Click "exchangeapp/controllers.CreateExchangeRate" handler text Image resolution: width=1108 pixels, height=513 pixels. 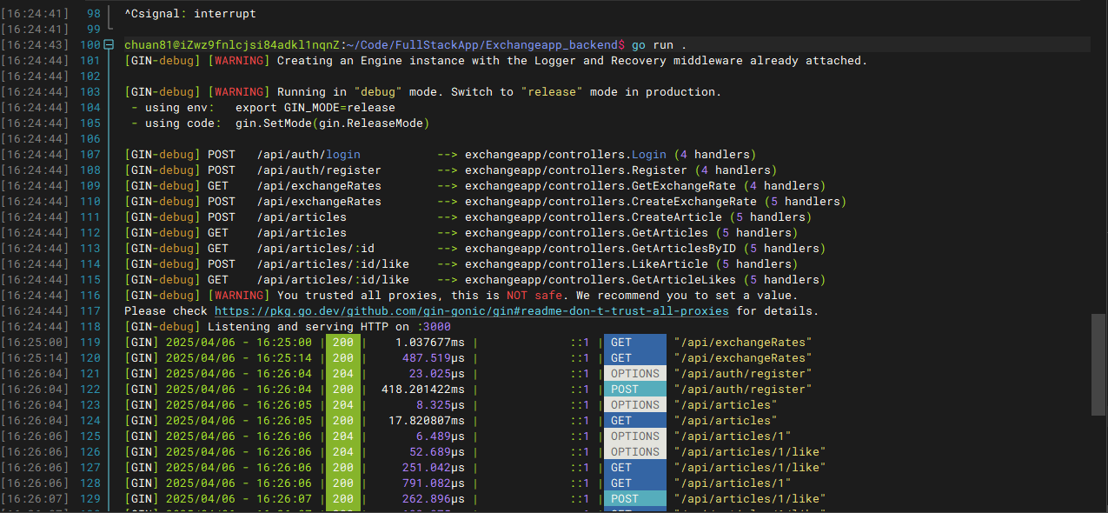coord(611,202)
